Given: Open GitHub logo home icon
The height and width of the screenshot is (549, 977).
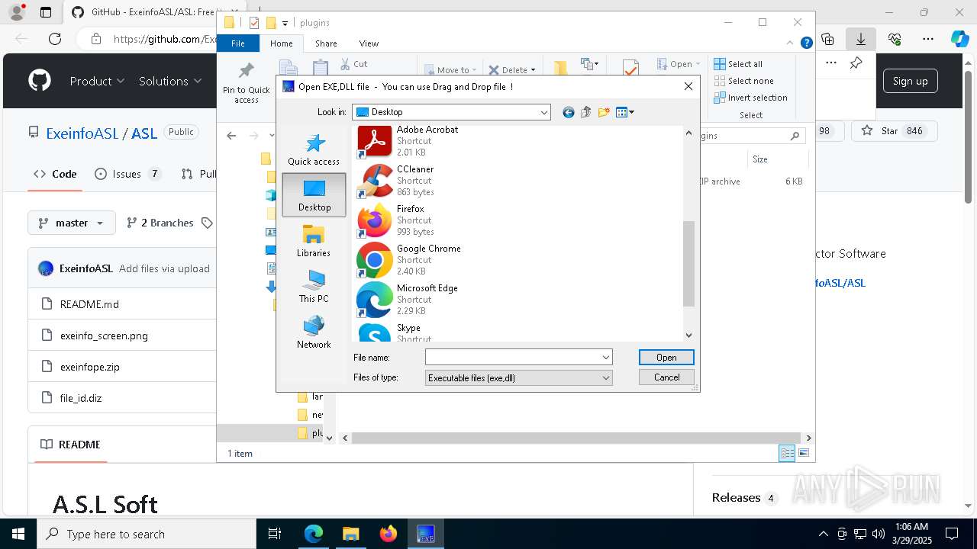Looking at the screenshot, I should point(40,81).
